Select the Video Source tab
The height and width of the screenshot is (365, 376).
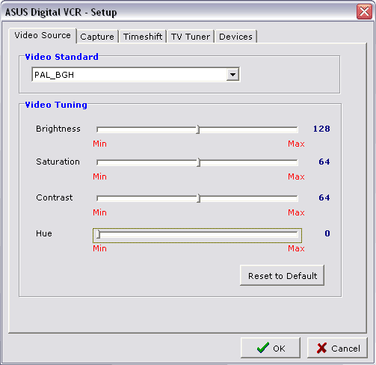[43, 35]
